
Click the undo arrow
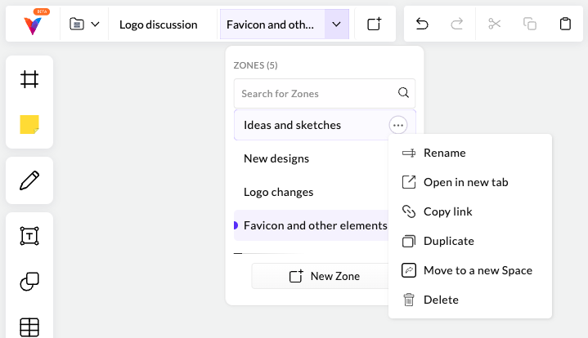(x=422, y=24)
